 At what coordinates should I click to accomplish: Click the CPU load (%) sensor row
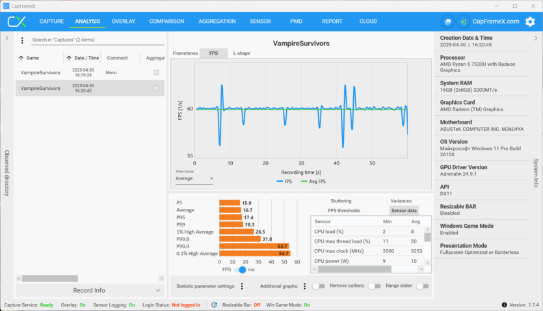pos(368,232)
